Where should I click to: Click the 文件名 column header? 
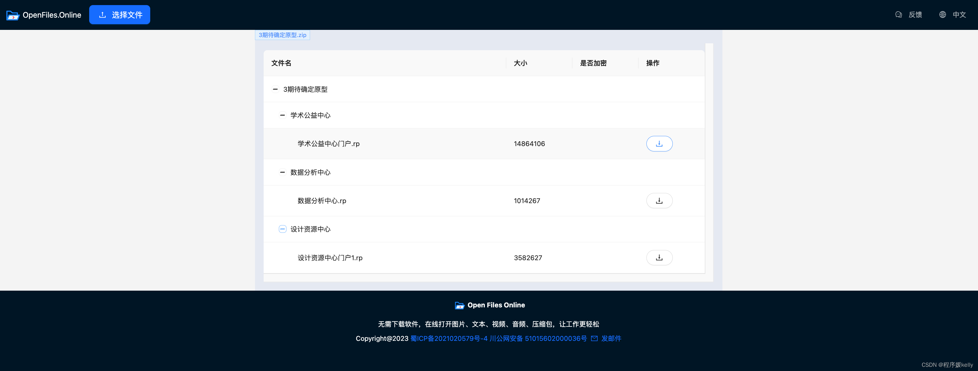[281, 63]
